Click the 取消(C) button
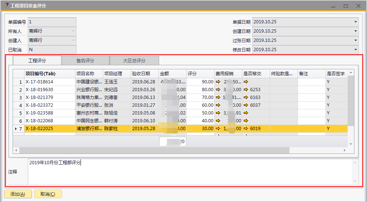The image size is (367, 202). [x=48, y=194]
